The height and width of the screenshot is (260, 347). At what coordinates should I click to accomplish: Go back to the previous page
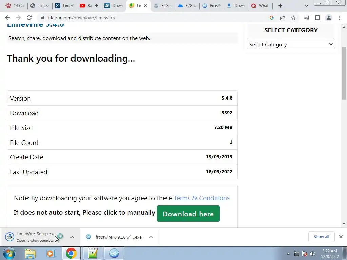coord(7,18)
